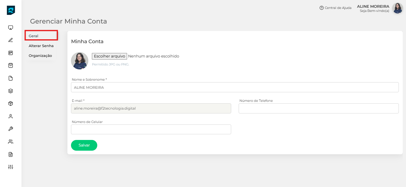The width and height of the screenshot is (406, 187).
Task: Click the pen edit icon in the sidebar
Action: (x=11, y=40)
